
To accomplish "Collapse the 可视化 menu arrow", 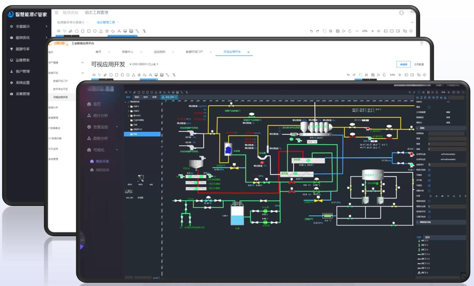I will 117,150.
